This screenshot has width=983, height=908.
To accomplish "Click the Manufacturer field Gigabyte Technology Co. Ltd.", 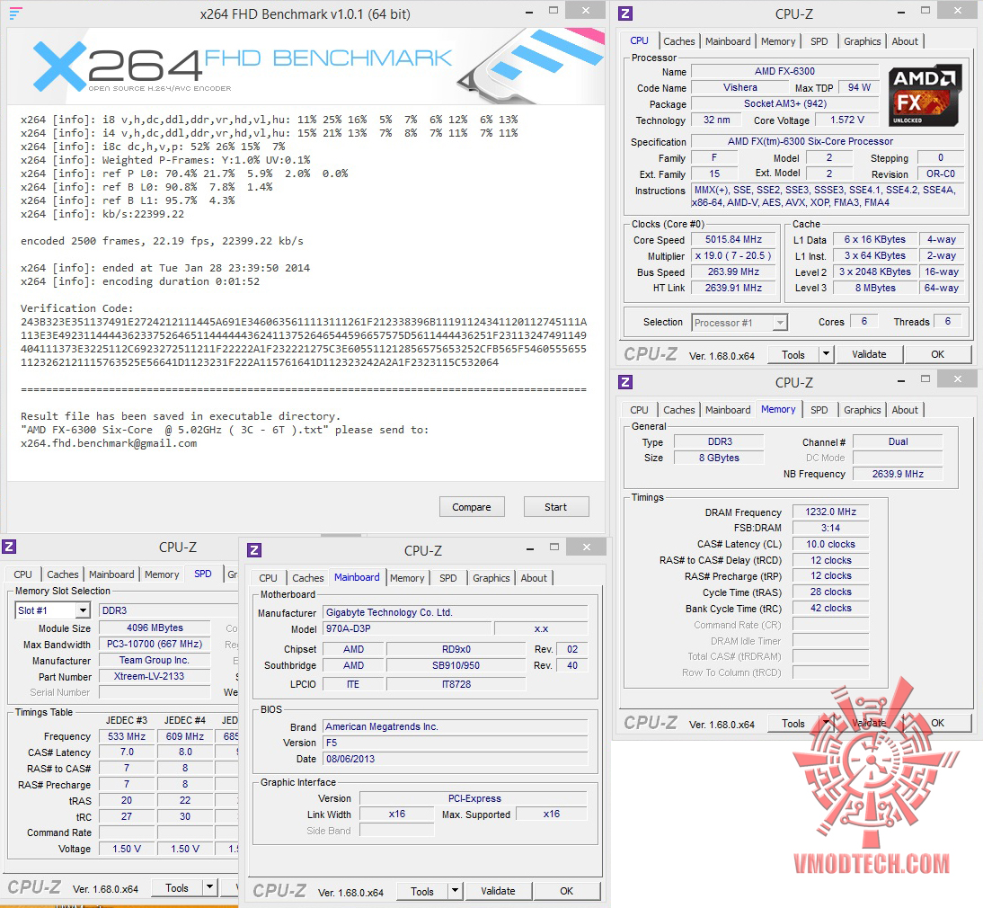I will pyautogui.click(x=456, y=612).
